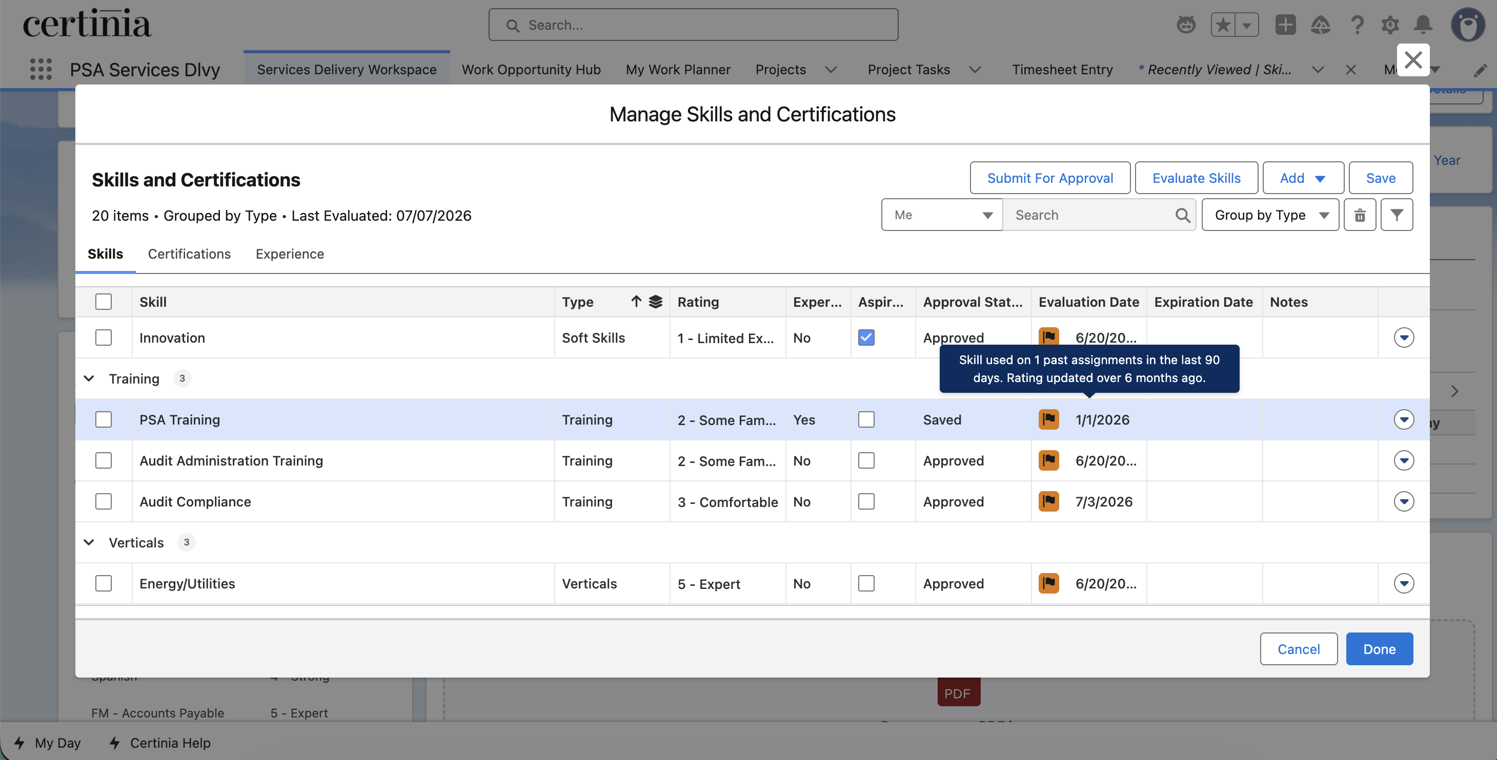Open the App Launcher grid icon

click(x=41, y=69)
